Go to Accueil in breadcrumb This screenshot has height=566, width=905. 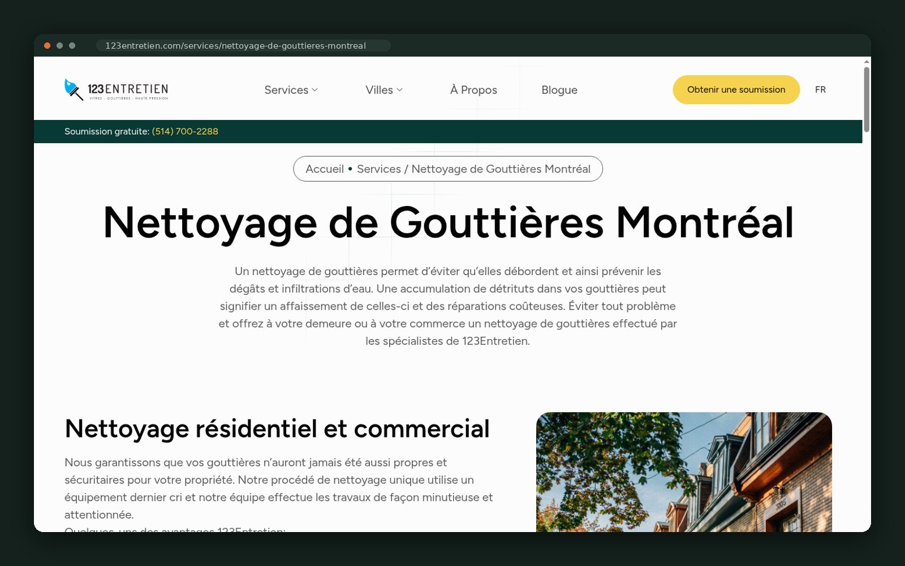click(325, 169)
